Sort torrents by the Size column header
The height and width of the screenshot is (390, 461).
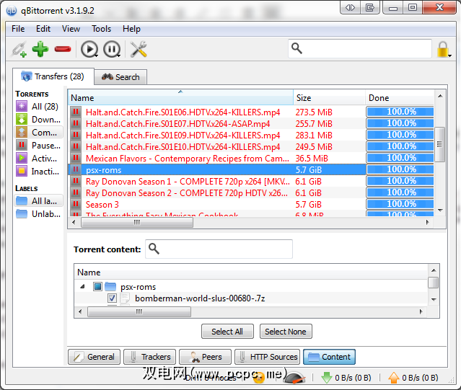329,97
